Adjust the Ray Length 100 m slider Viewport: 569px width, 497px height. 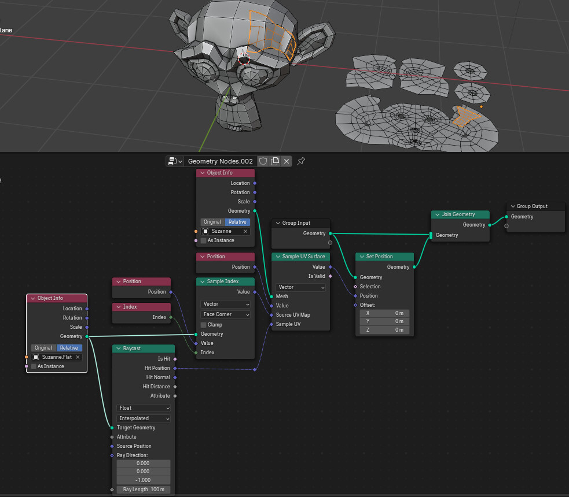tap(143, 489)
